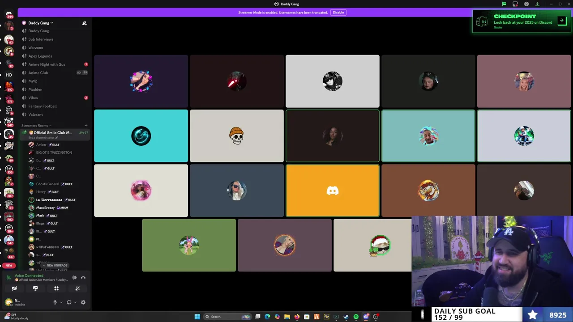Open File Explorer from taskbar
This screenshot has height=322, width=573.
pos(287,317)
